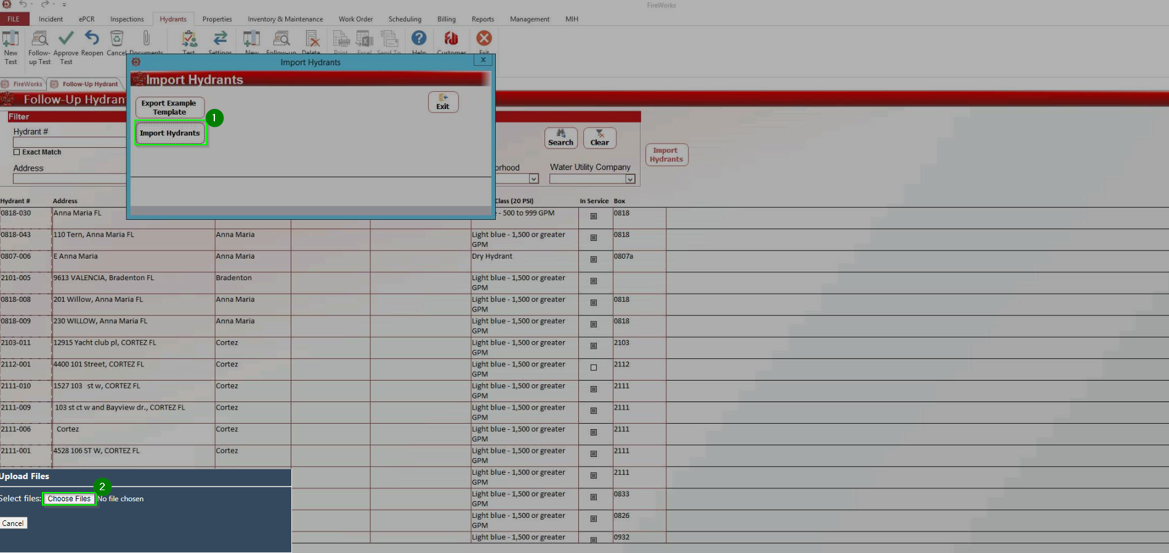
Task: Open Settings icon in ribbon
Action: pos(220,40)
